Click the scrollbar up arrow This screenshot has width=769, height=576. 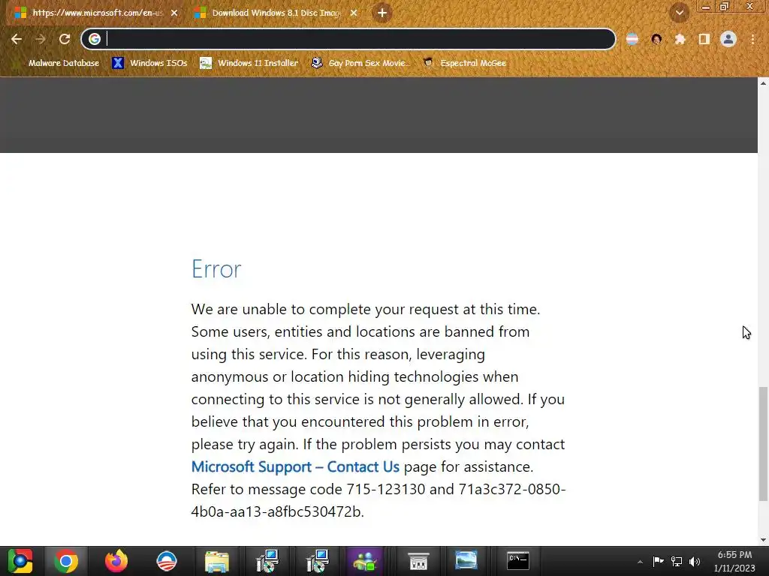click(x=763, y=83)
